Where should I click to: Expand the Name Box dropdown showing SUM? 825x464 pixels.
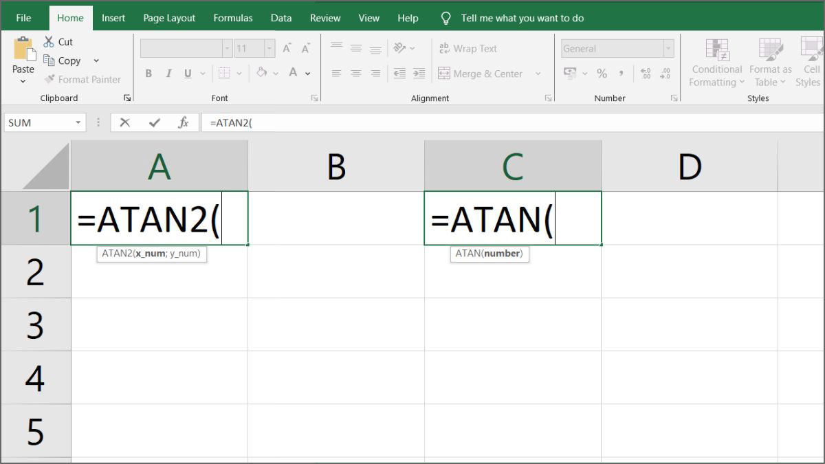78,123
